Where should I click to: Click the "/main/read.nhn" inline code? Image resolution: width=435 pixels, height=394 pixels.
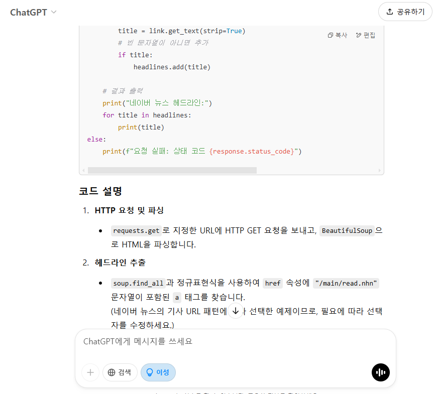[x=346, y=284]
